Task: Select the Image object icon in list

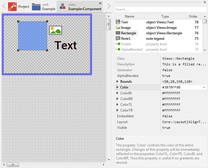Action: (x=118, y=28)
